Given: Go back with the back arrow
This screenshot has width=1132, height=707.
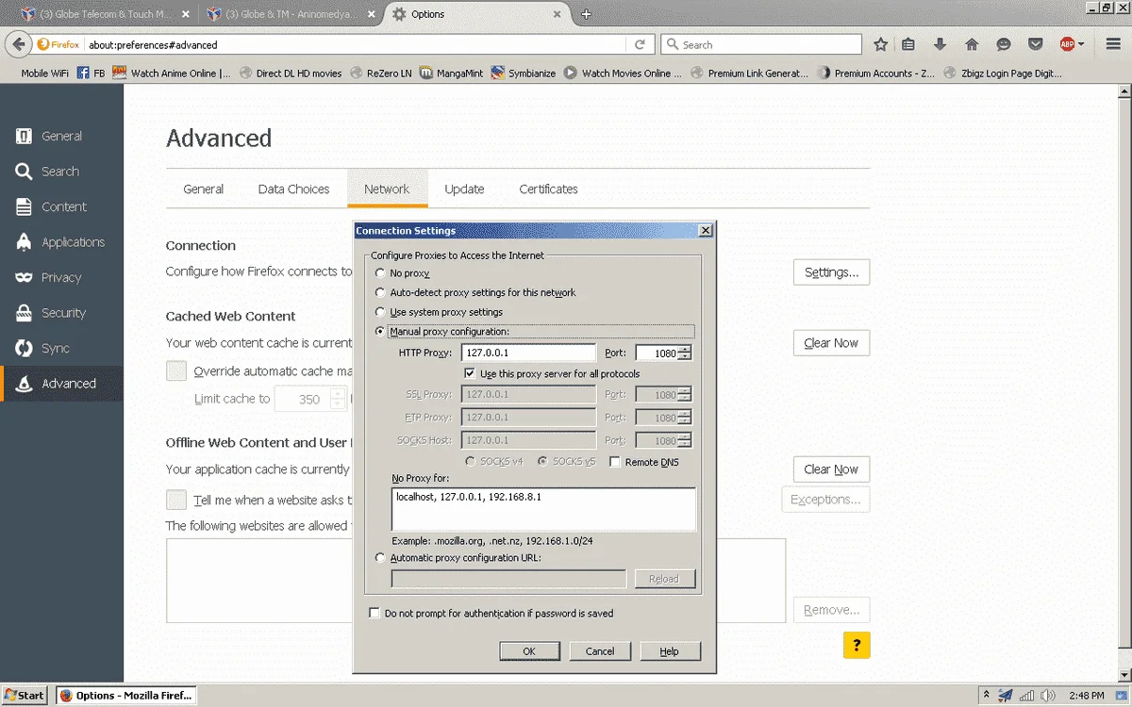Looking at the screenshot, I should click(x=17, y=44).
